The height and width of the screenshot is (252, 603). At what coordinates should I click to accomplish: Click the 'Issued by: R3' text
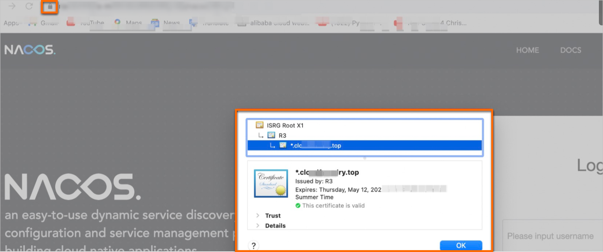(x=314, y=181)
